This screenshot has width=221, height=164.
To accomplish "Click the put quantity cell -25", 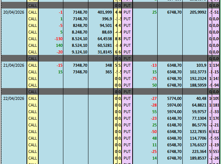I will click(x=145, y=151).
